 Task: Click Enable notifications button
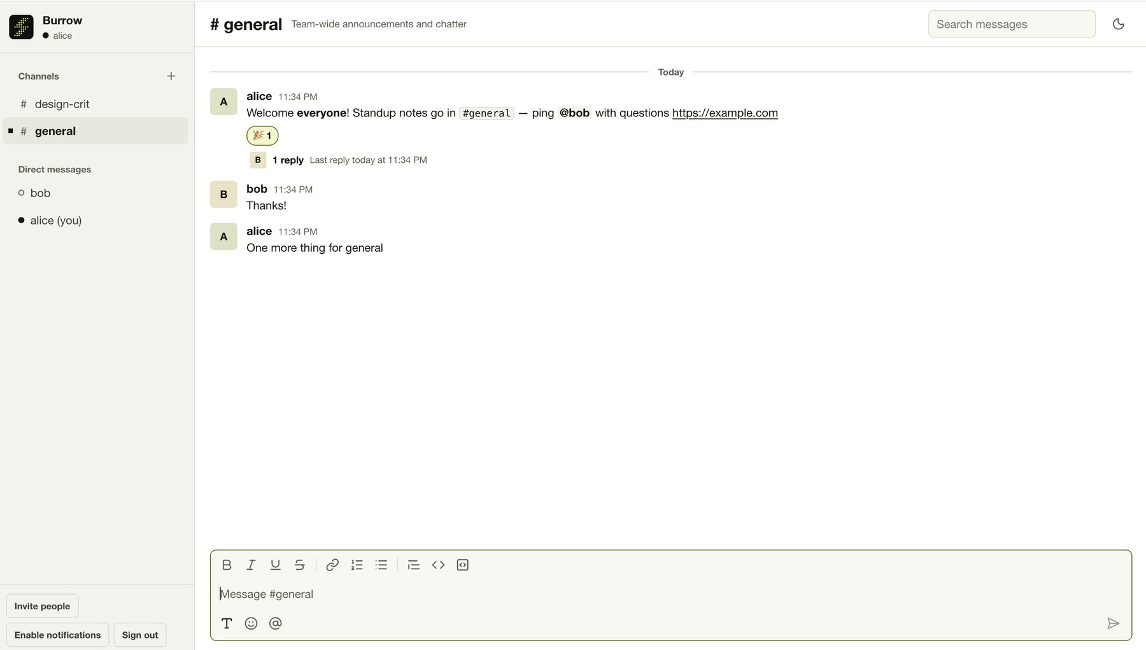[x=57, y=635]
